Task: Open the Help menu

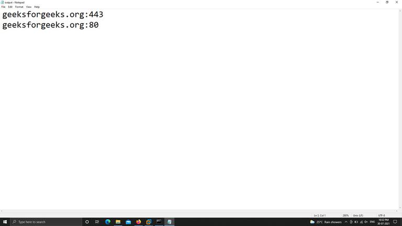Action: [37, 7]
